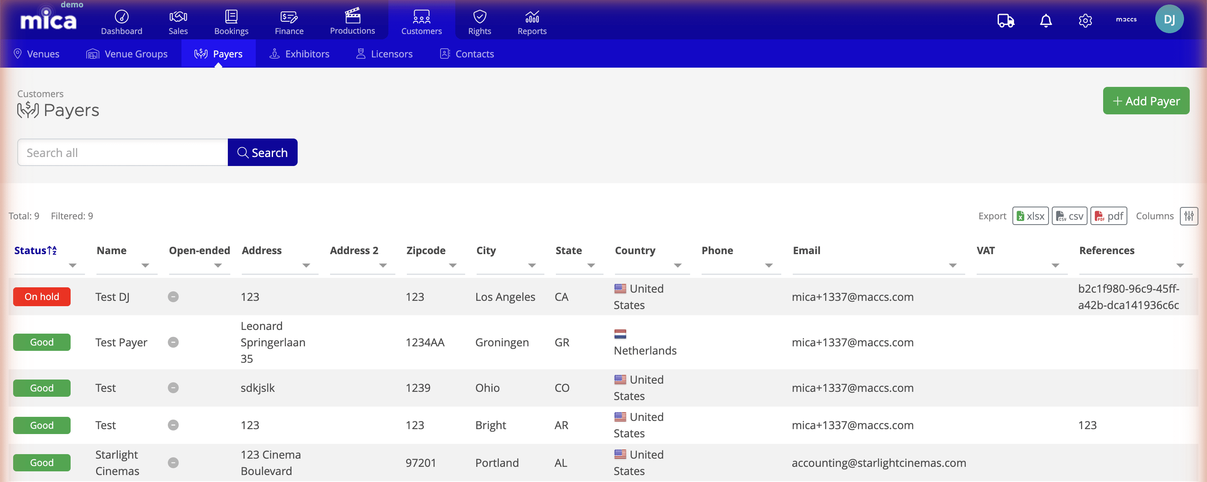Open settings with the gear icon
Viewport: 1207px width, 482px height.
(x=1085, y=20)
